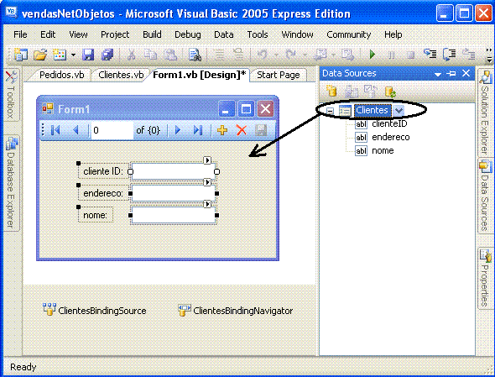The height and width of the screenshot is (377, 495).
Task: Open File menu
Action: point(20,34)
